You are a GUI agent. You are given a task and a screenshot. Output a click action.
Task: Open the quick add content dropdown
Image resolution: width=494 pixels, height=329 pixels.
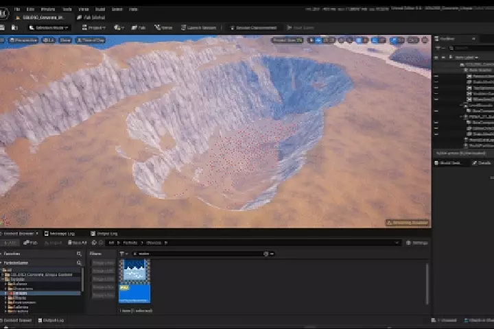coord(119,27)
